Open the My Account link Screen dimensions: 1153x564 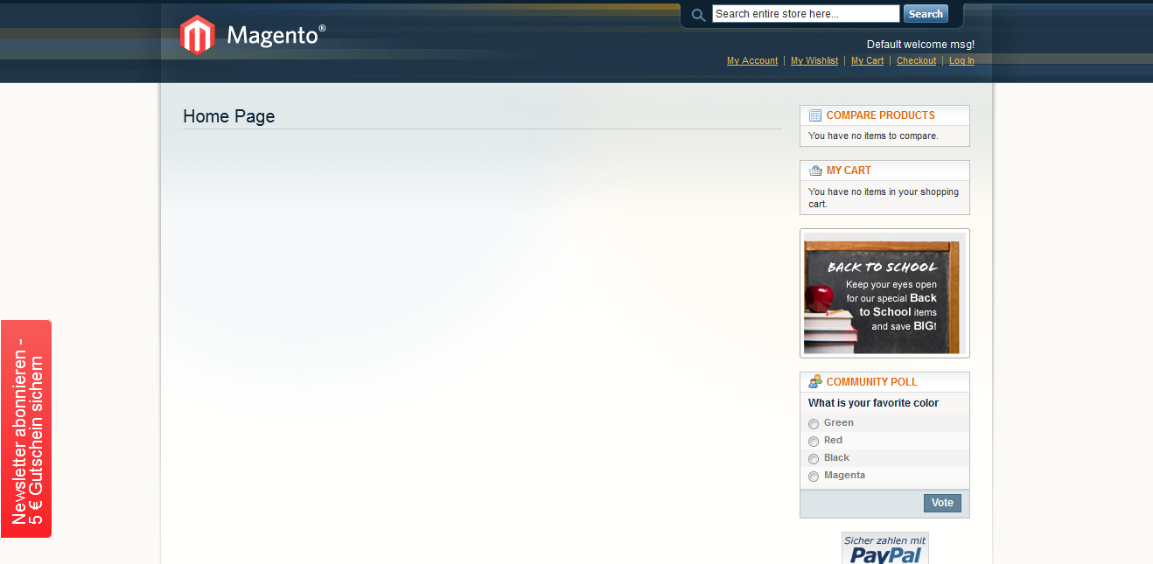pyautogui.click(x=752, y=61)
